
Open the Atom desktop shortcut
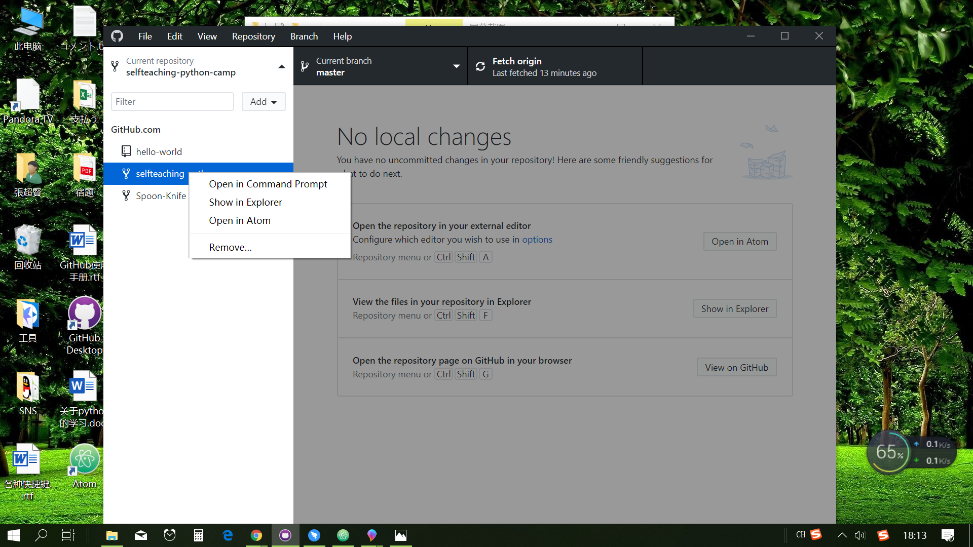click(85, 466)
